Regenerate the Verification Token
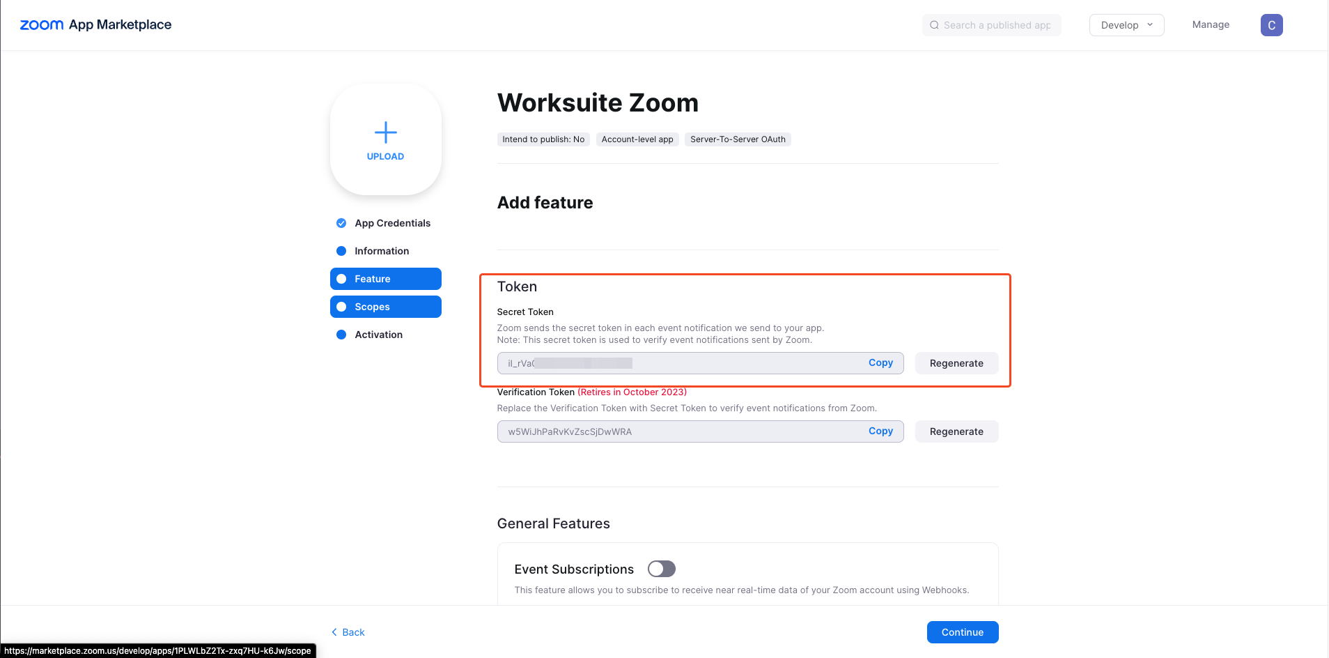 [956, 431]
